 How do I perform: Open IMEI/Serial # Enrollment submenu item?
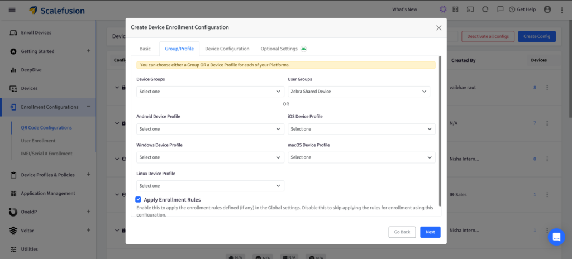(47, 154)
